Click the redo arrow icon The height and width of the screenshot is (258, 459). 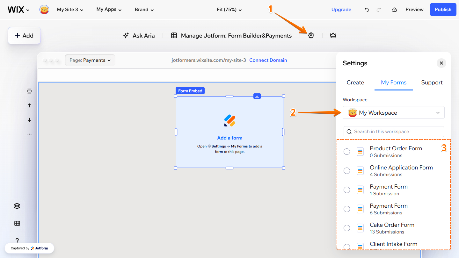point(379,10)
